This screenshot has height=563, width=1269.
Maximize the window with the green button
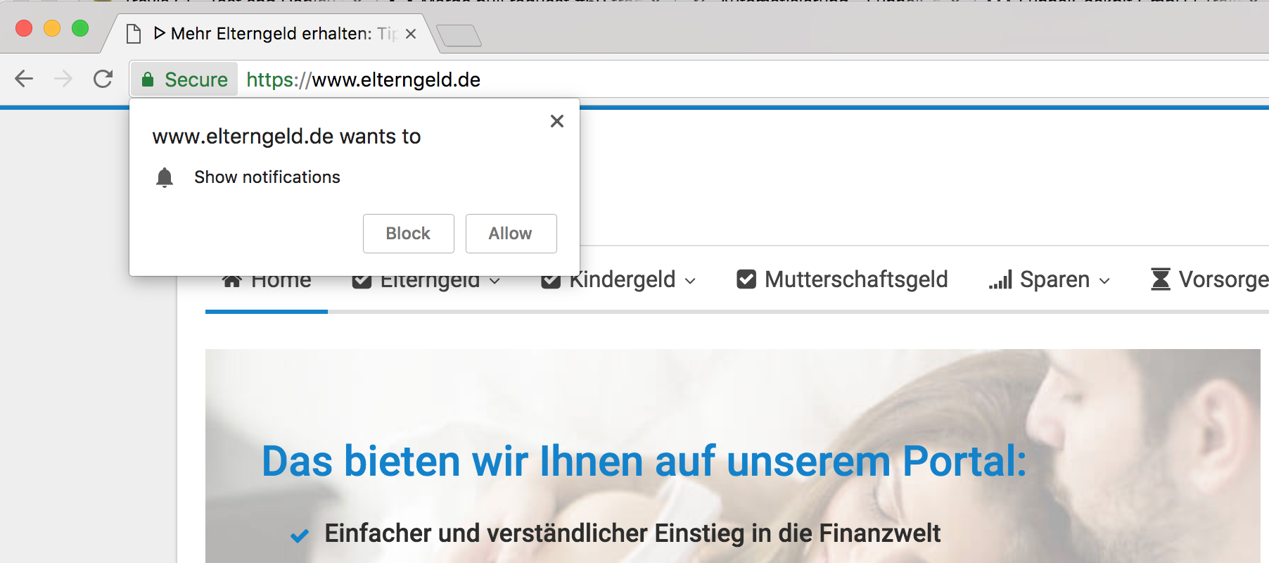point(80,28)
